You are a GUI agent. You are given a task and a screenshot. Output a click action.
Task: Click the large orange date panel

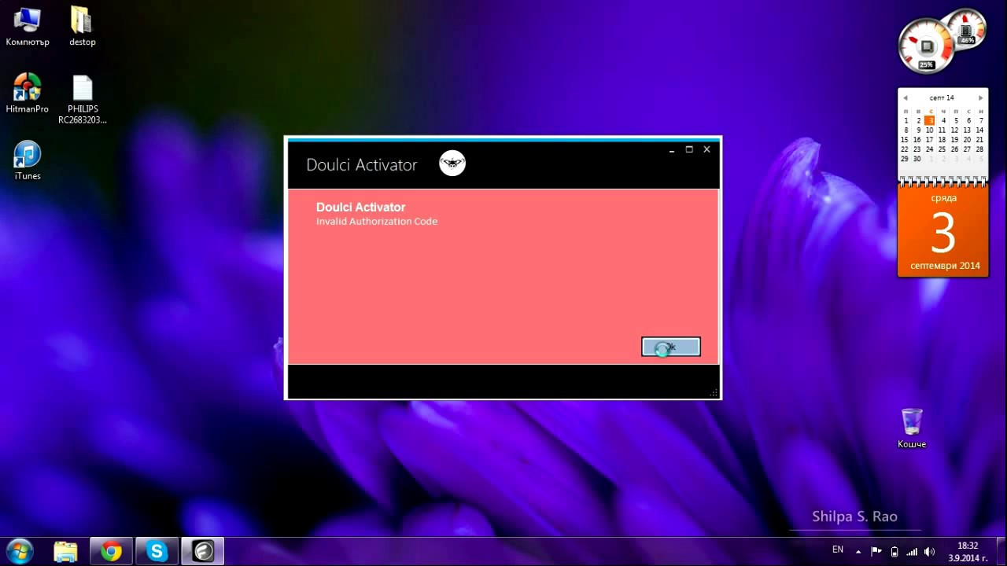943,231
